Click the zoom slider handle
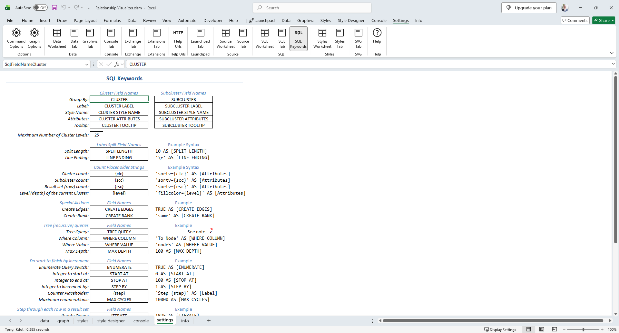The height and width of the screenshot is (333, 619). tap(583, 329)
